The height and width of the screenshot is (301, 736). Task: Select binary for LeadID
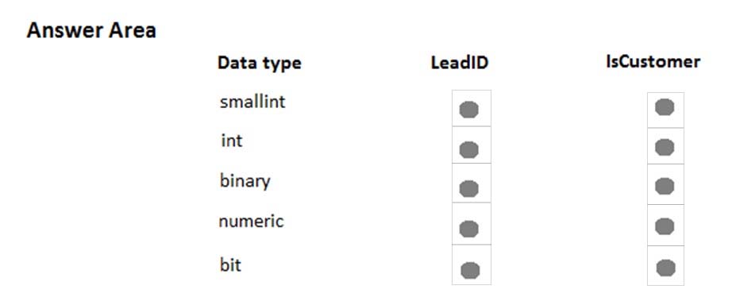[469, 189]
